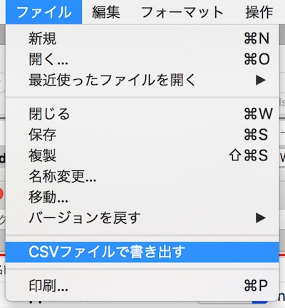Select 閉じる menu item

point(142,114)
